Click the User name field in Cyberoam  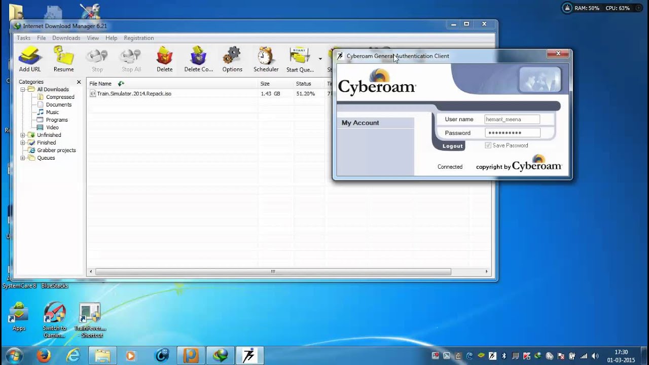[x=512, y=119]
